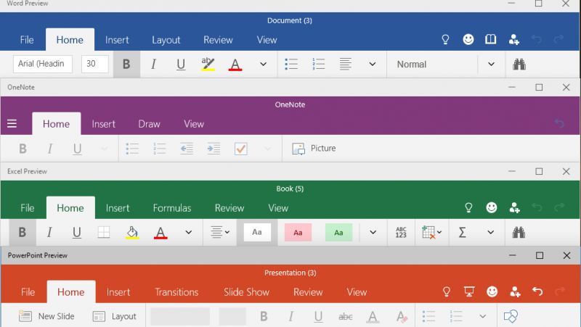Screen dimensions: 581x327
Task: Add a New Slide in PowerPoint
Action: [x=46, y=316]
